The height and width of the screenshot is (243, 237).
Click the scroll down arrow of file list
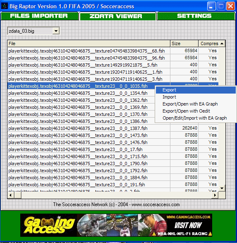222,188
